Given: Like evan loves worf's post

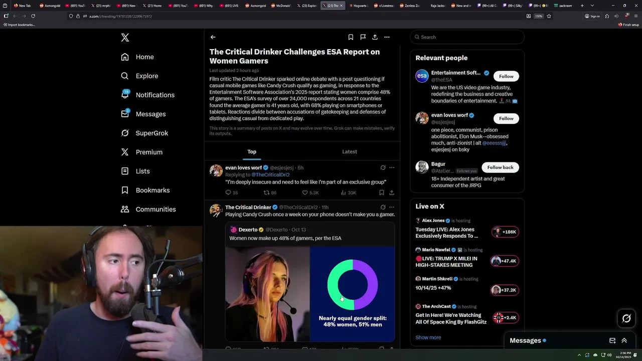Looking at the screenshot, I should (x=310, y=193).
